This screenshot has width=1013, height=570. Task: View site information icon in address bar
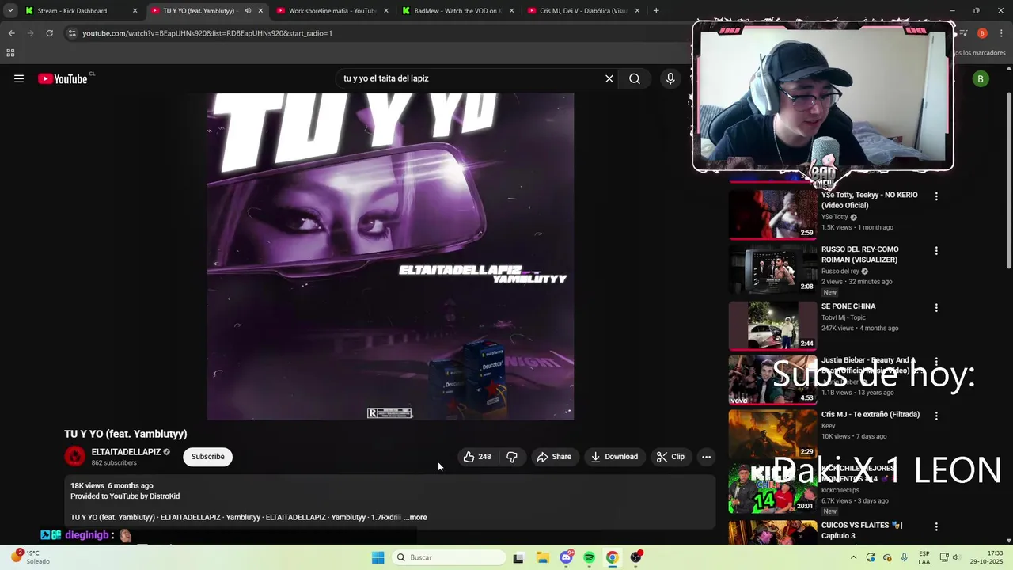pyautogui.click(x=72, y=33)
